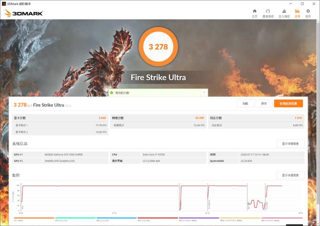Toggle the blue GPU temperature legend line
Viewport: 320px width, 226px height.
[x=117, y=219]
